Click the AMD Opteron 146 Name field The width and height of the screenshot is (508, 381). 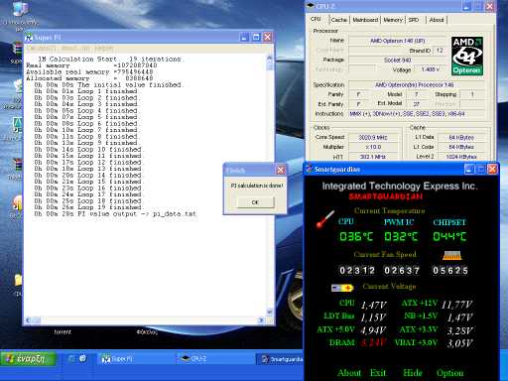397,41
